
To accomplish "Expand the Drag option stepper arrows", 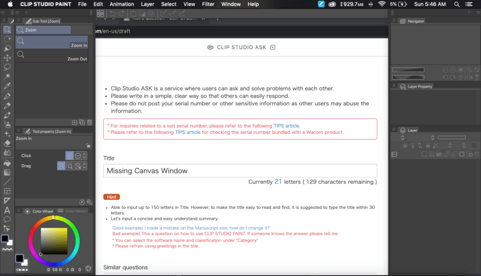I will tap(84, 166).
